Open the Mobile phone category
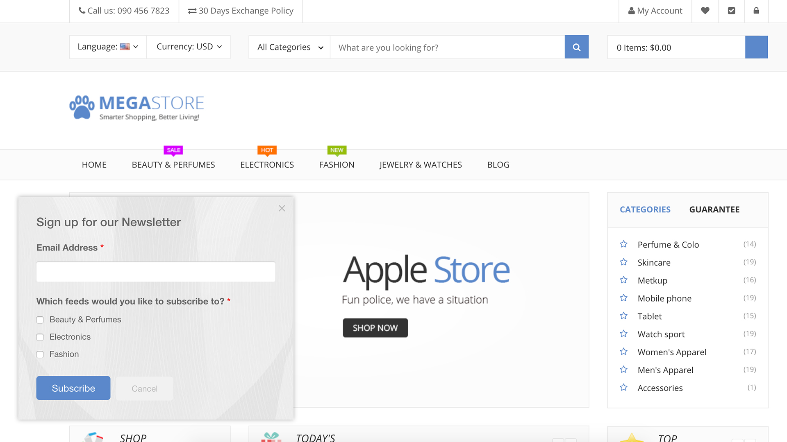 click(664, 298)
